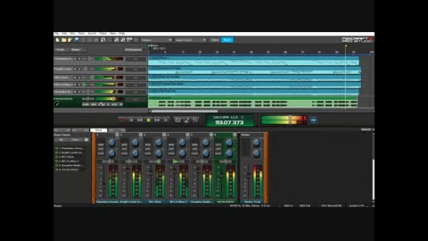Screen dimensions: 428x241
Task: Switch timeline display with the Time button
Action: tap(215, 40)
